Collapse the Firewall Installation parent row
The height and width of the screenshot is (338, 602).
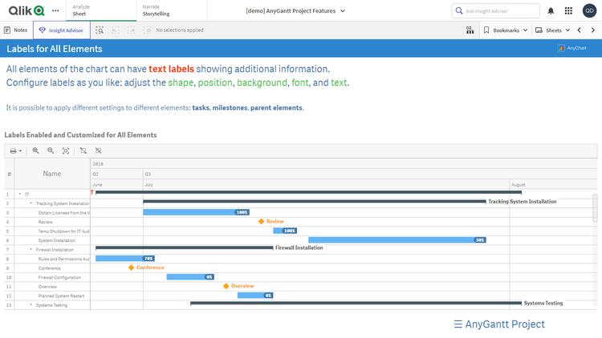(x=31, y=250)
